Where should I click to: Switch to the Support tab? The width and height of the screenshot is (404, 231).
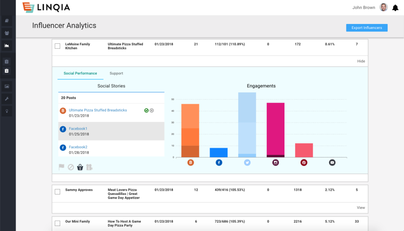(116, 73)
